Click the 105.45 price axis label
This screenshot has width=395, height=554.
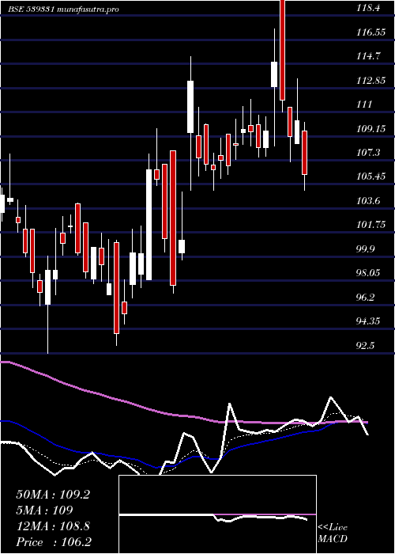[x=371, y=176]
